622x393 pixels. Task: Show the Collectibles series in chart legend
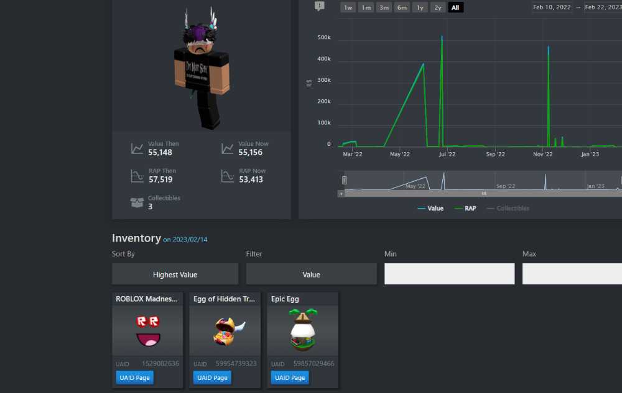point(508,209)
